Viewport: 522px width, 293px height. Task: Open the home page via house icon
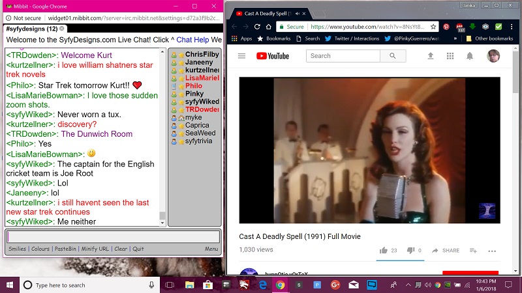[x=269, y=27]
